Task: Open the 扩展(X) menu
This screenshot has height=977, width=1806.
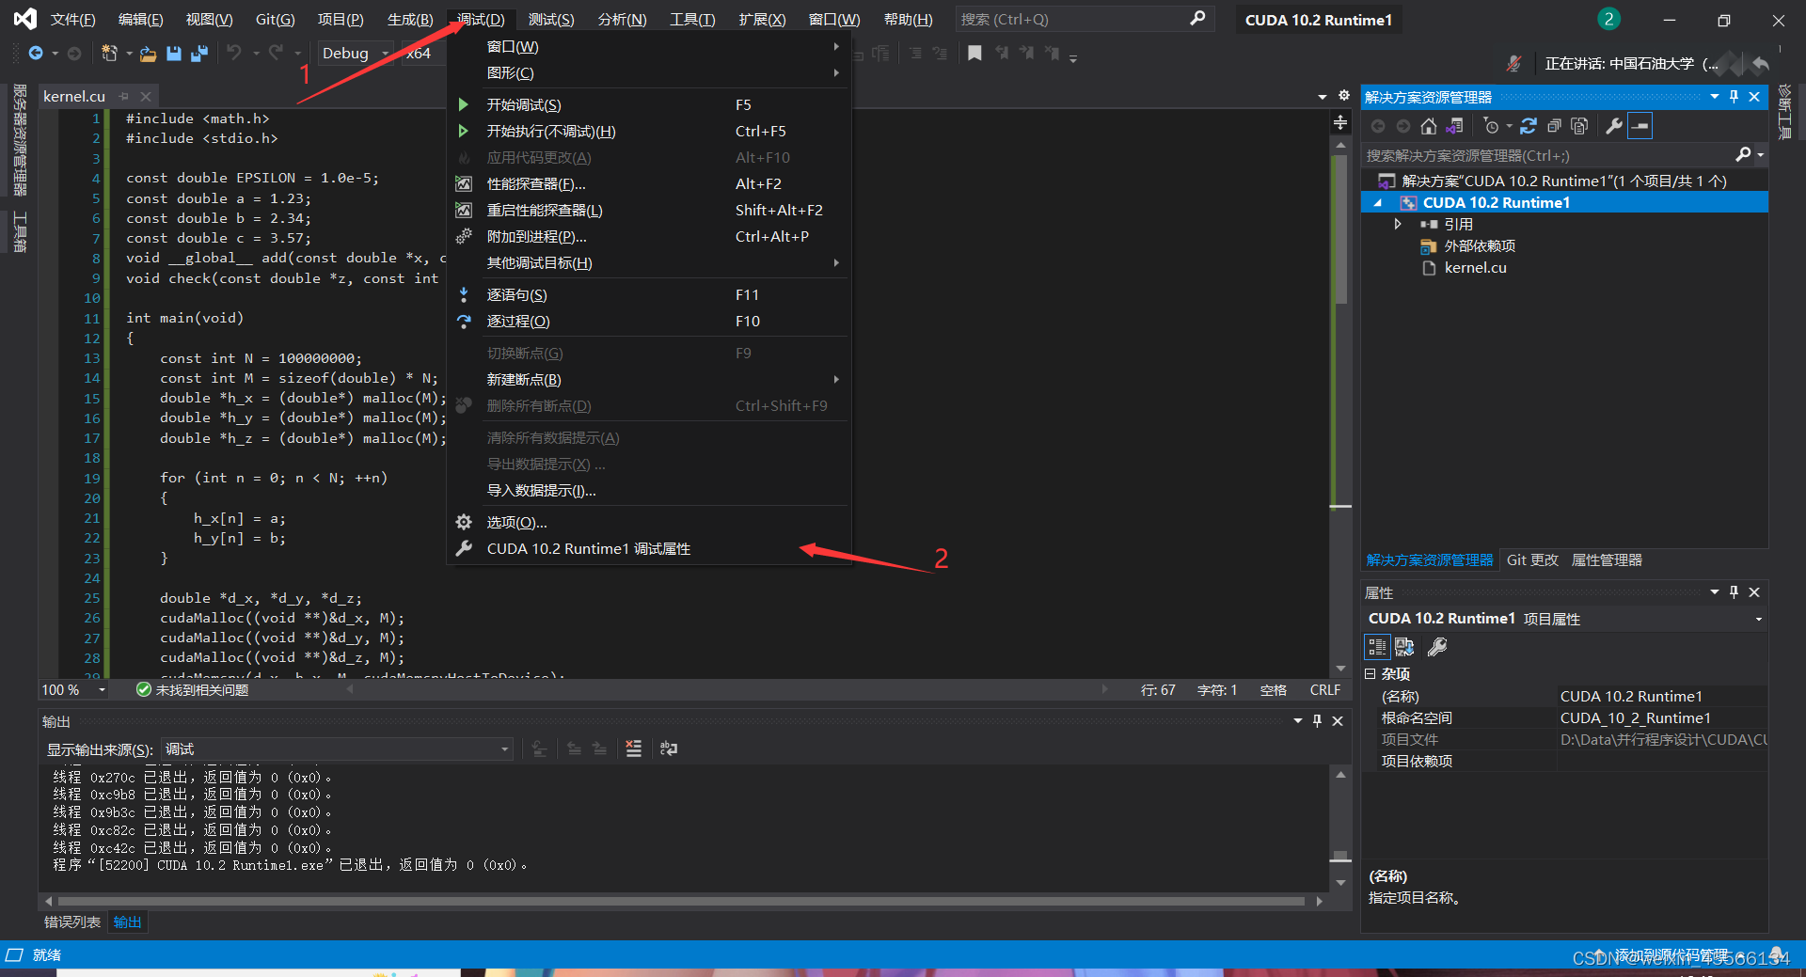Action: (x=762, y=19)
